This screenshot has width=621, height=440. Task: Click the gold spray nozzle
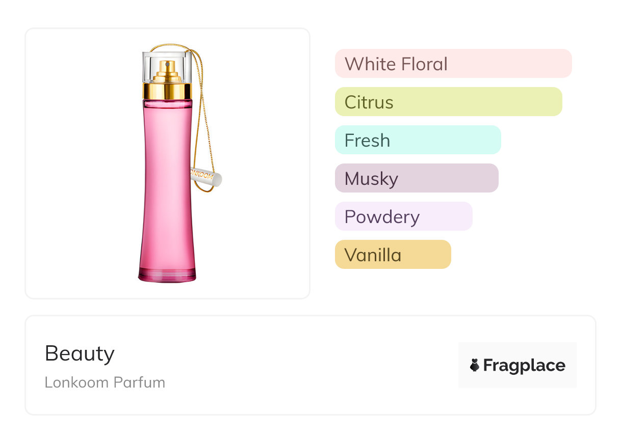click(x=167, y=70)
